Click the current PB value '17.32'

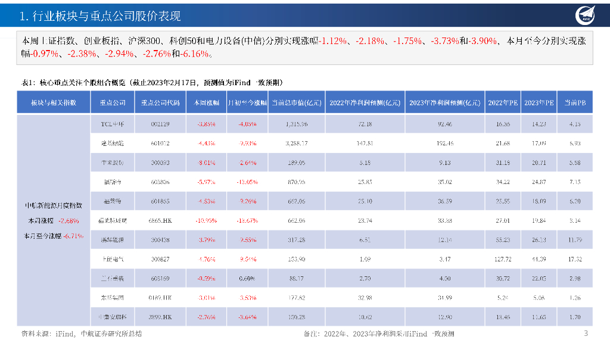pyautogui.click(x=575, y=259)
